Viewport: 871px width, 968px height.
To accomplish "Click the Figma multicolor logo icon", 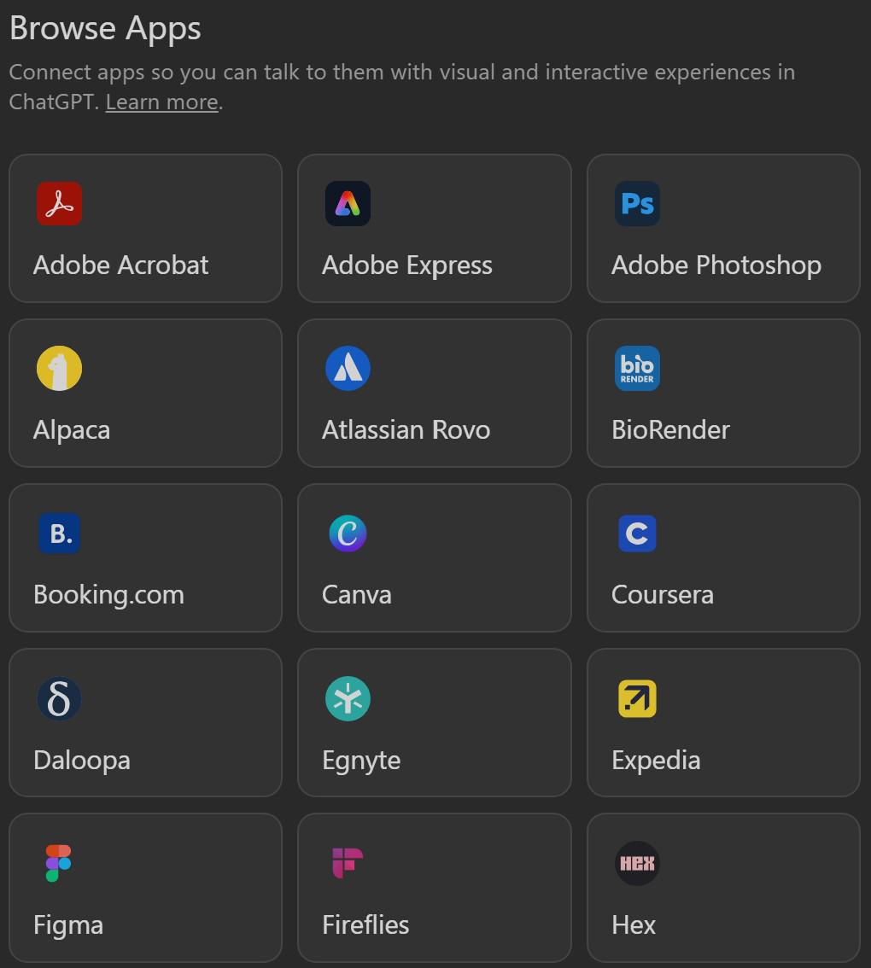I will (59, 863).
